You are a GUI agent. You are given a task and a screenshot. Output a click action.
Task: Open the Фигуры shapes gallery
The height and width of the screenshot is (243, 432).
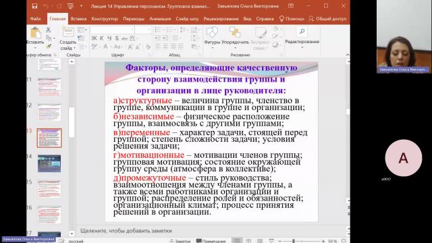click(212, 38)
